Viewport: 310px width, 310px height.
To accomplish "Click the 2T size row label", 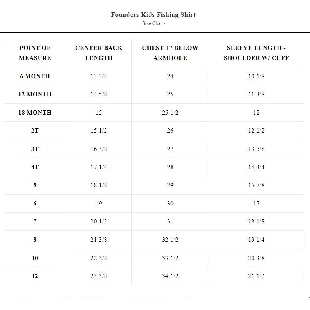I will pyautogui.click(x=35, y=131).
